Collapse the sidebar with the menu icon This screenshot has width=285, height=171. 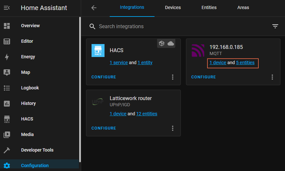tap(7, 8)
